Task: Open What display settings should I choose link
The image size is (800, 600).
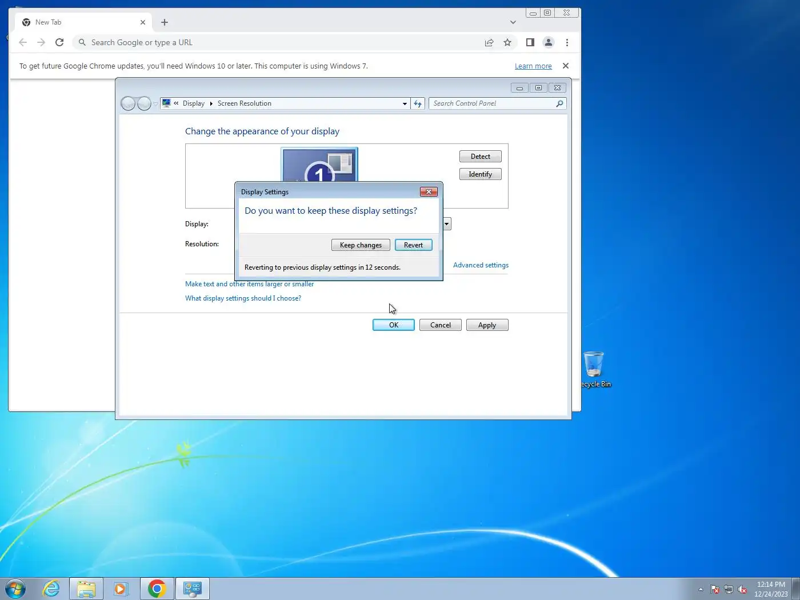Action: tap(243, 298)
